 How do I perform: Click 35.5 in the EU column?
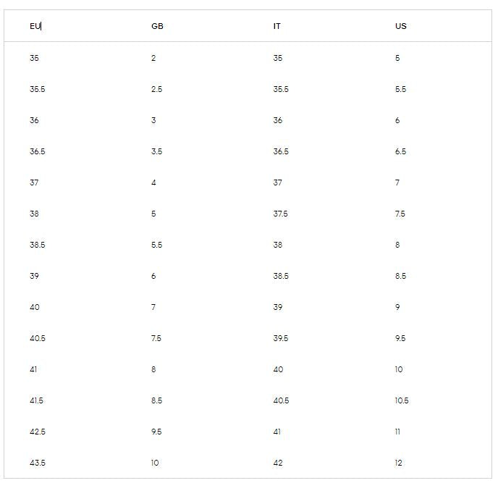pos(38,89)
